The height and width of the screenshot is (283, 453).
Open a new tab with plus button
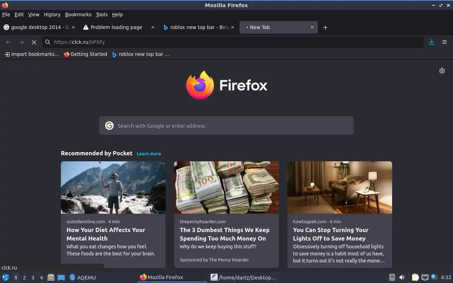tap(325, 27)
